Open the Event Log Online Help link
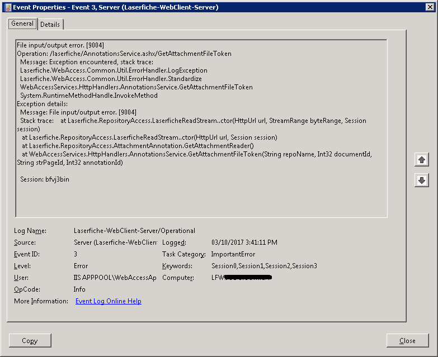This screenshot has width=438, height=357. [109, 301]
